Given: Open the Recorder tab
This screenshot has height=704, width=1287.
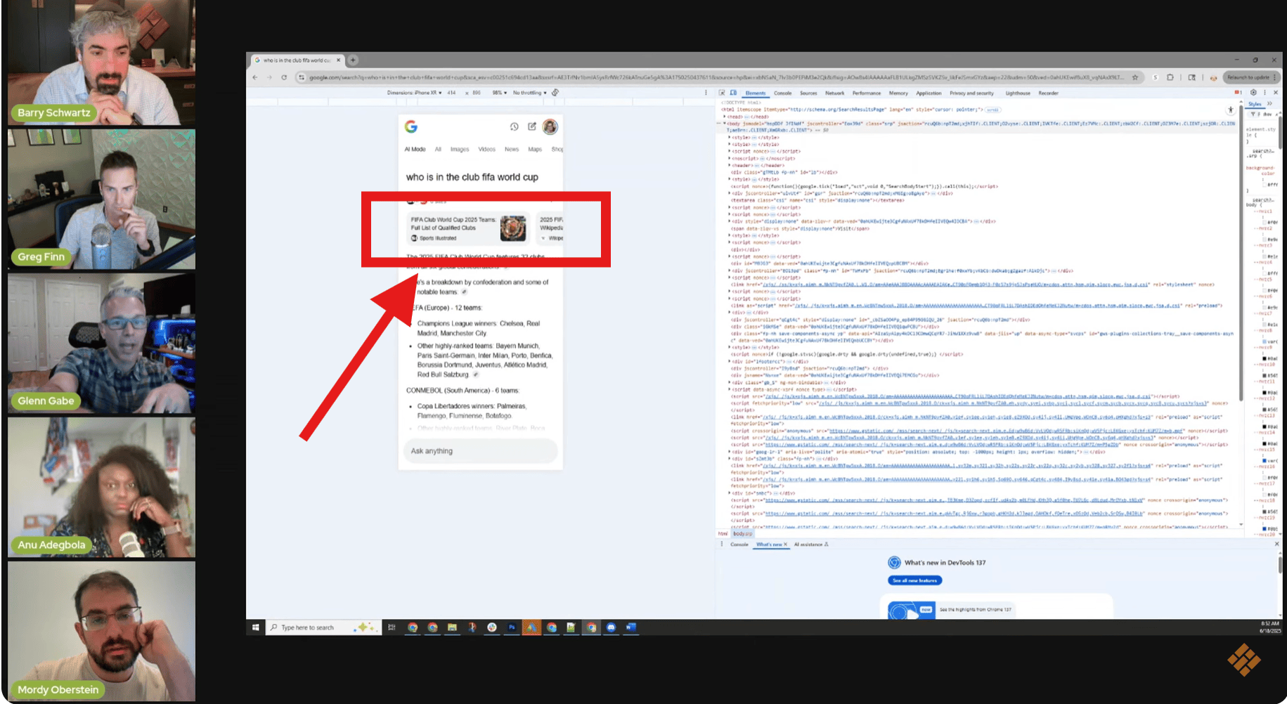Looking at the screenshot, I should coord(1049,93).
